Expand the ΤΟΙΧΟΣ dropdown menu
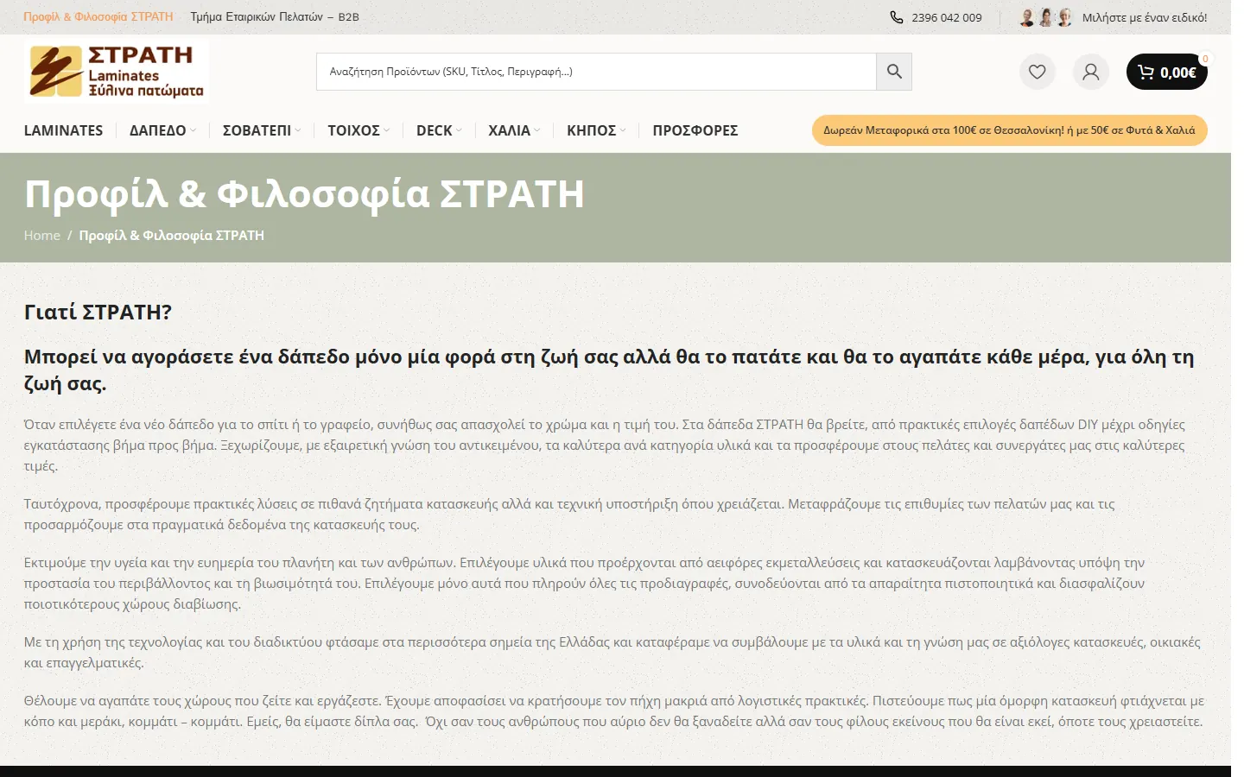1244x777 pixels. (x=359, y=130)
